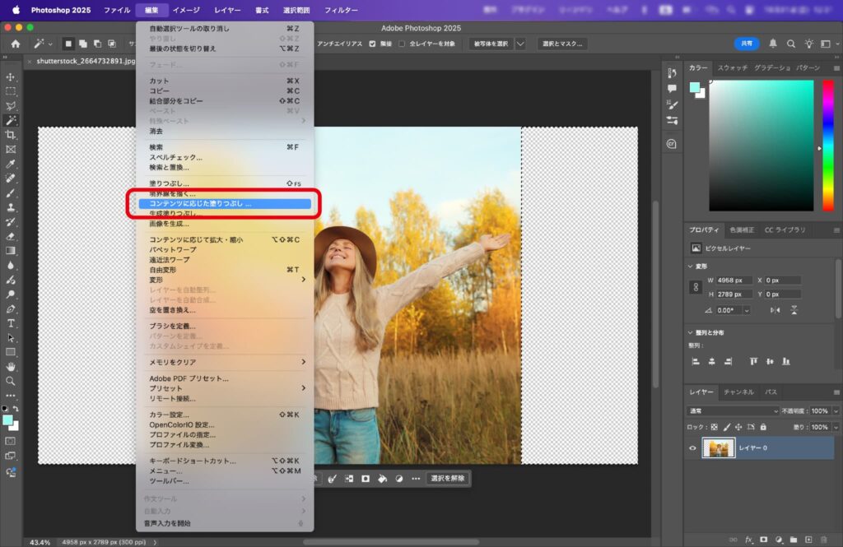Screen dimensions: 843x547
Task: Open the notifications bell icon
Action: click(x=772, y=44)
